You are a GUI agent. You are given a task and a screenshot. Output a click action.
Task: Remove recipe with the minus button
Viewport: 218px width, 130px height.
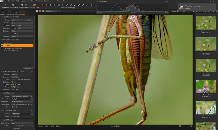coord(32,65)
